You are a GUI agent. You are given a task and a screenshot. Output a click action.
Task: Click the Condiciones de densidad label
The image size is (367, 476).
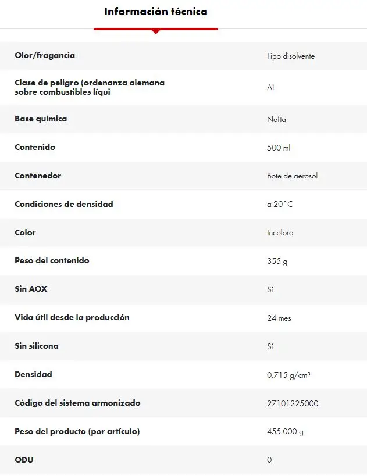64,205
